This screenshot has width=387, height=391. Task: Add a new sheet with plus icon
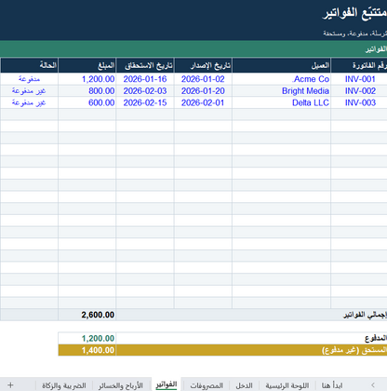pyautogui.click(x=10, y=385)
